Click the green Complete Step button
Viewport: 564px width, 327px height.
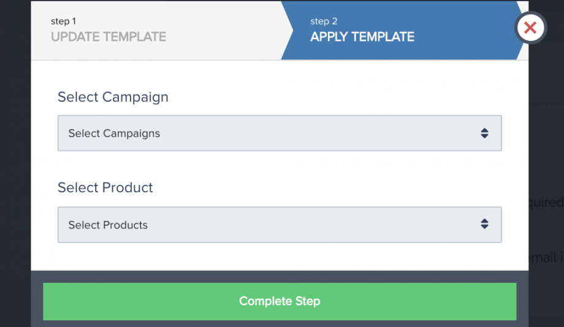(280, 301)
